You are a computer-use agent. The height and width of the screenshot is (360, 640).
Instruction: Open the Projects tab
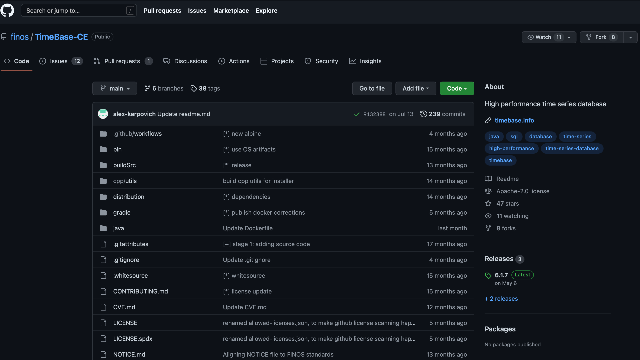[x=277, y=61]
